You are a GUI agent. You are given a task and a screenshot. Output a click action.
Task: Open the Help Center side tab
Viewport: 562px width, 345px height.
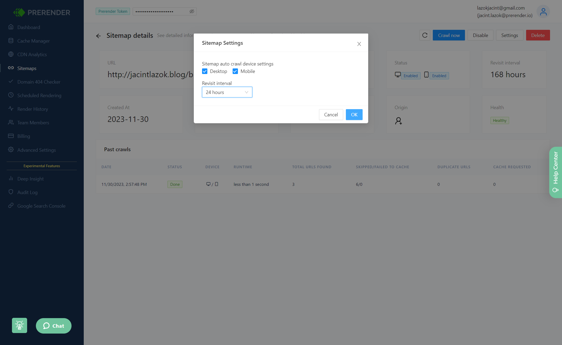[556, 172]
